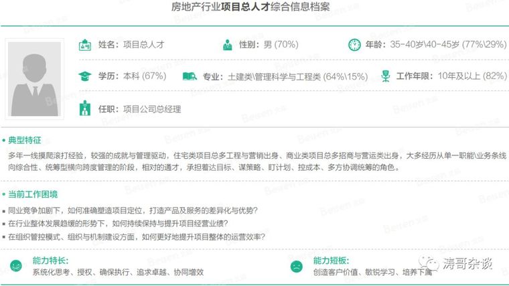Viewport: 509px width, 286px height.
Task: Click the clock icon beside 年龄
Action: click(x=354, y=46)
